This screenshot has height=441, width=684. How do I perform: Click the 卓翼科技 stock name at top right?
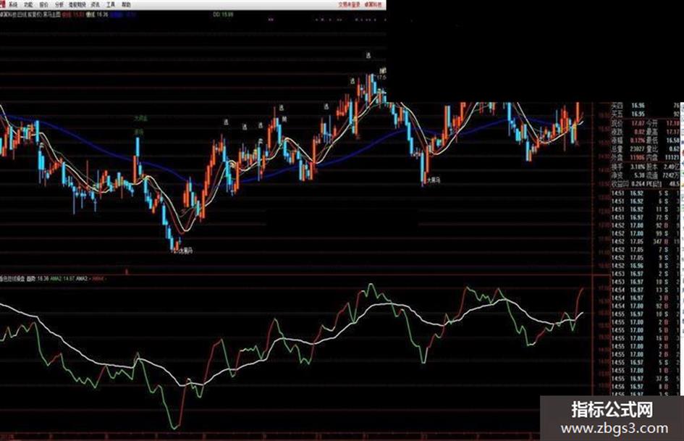(x=373, y=4)
